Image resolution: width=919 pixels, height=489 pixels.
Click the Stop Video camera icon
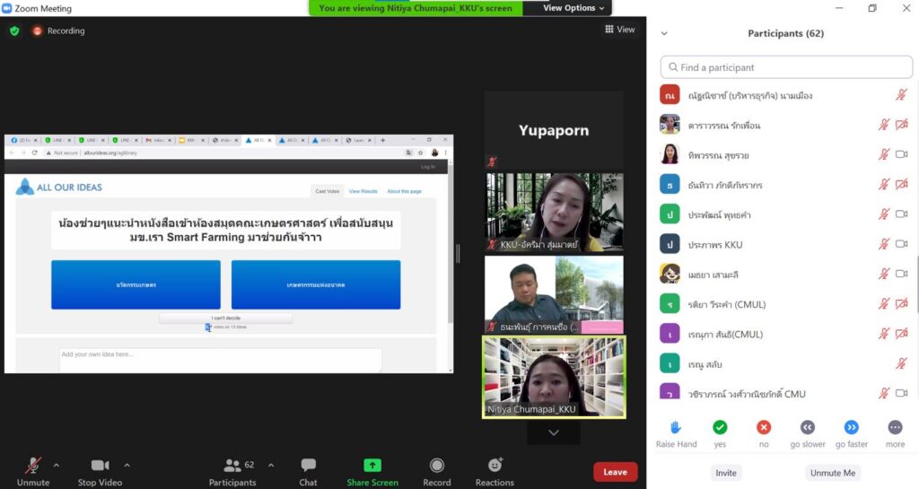[x=100, y=465]
